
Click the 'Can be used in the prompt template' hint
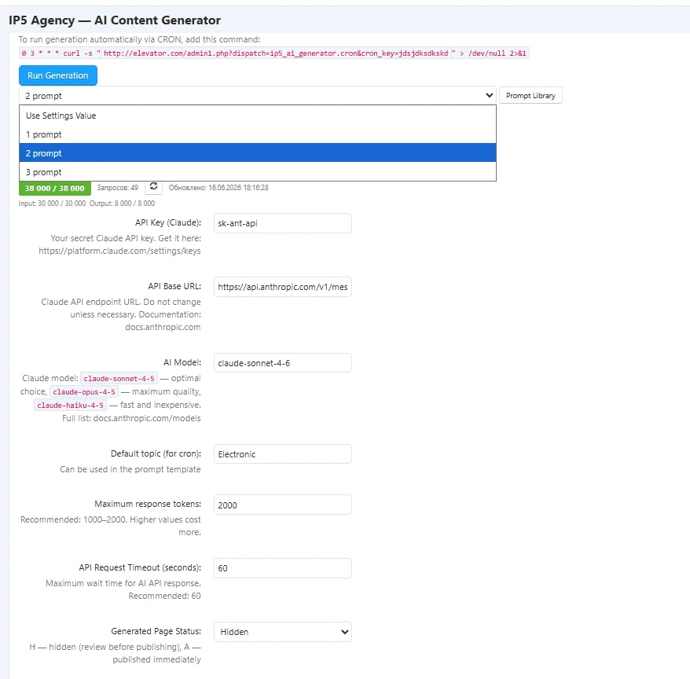click(130, 469)
